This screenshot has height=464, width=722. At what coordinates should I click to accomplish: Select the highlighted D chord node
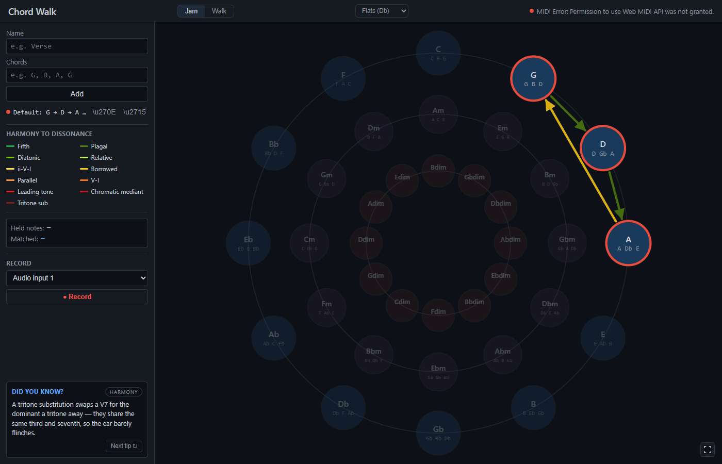click(603, 148)
